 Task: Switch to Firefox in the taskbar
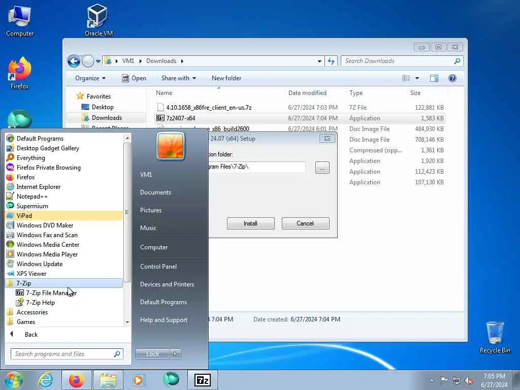pos(77,380)
